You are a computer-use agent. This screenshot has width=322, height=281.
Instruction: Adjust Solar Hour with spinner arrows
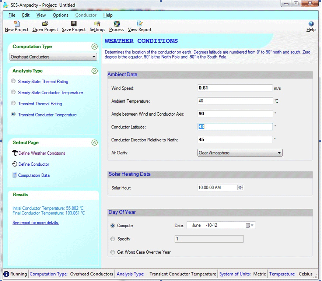[240, 187]
